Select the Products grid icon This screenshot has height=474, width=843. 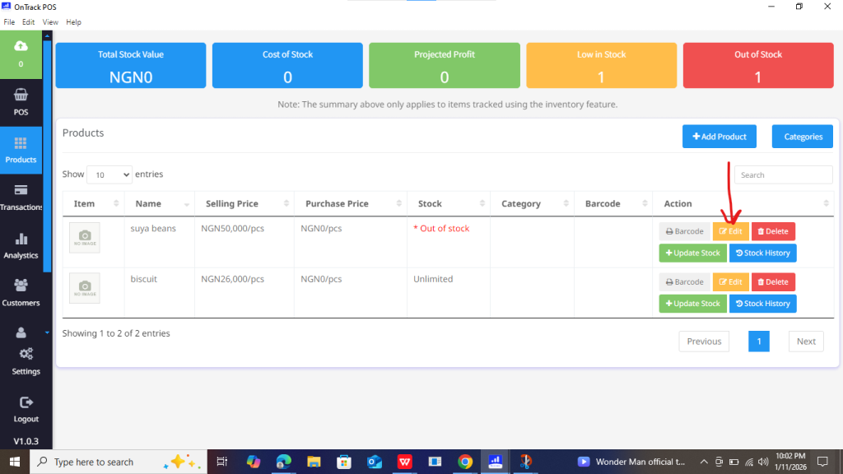pyautogui.click(x=21, y=143)
